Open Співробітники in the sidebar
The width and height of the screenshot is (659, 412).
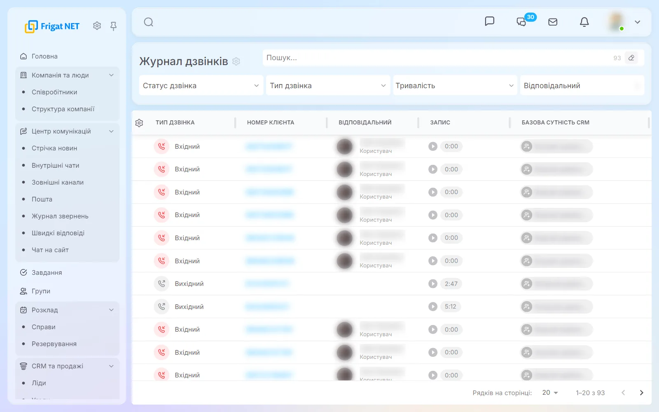point(54,92)
